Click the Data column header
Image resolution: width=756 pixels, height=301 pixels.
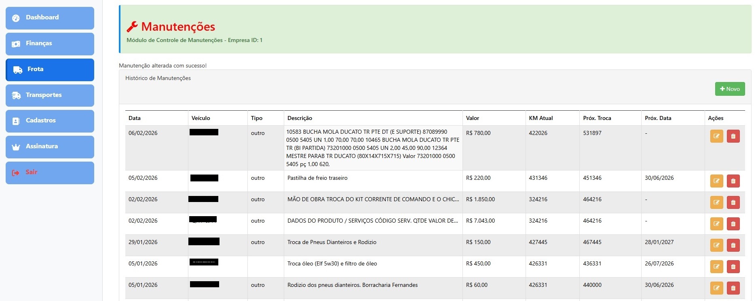pyautogui.click(x=135, y=118)
